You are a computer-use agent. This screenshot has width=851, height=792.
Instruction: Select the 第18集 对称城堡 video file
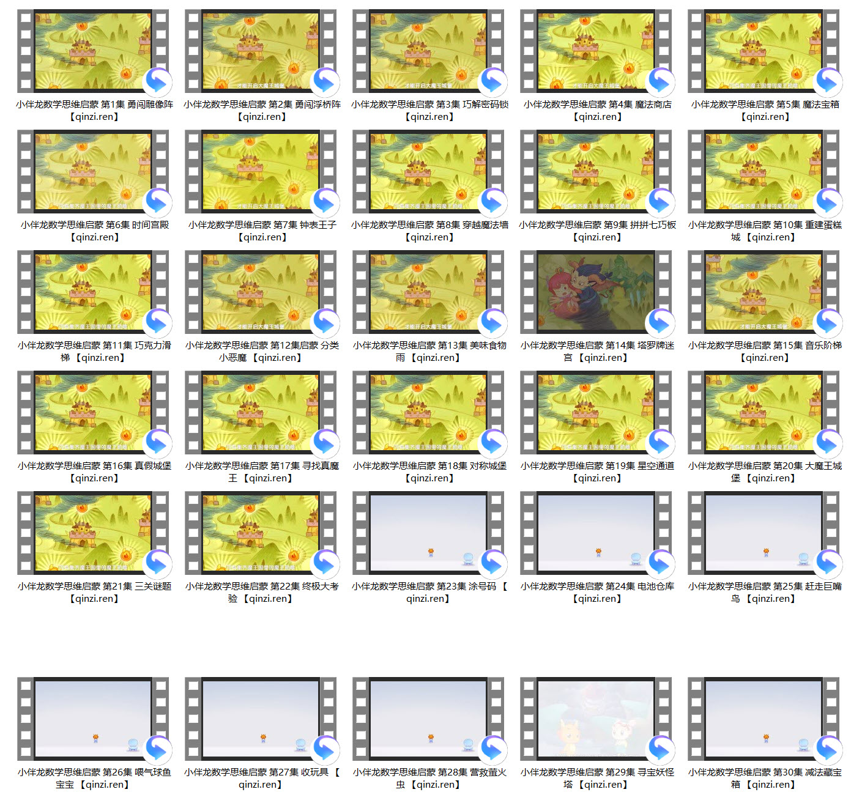point(428,413)
